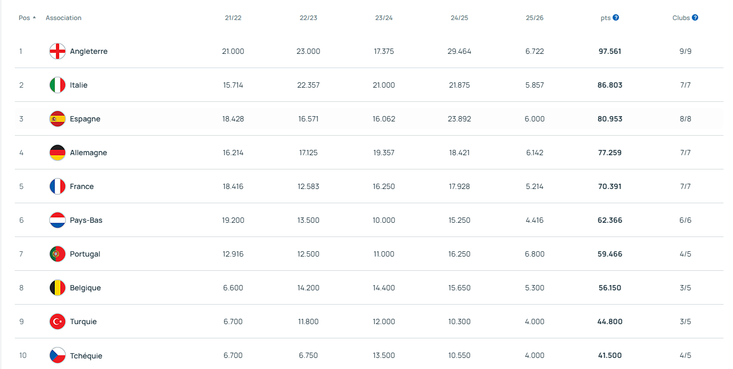Click the Spain flag icon
Image resolution: width=733 pixels, height=369 pixels.
pos(58,119)
